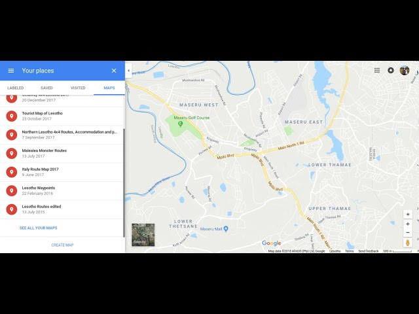Screen dimensions: 419x314
Task: Open the Google account profile picture
Action: (405, 71)
